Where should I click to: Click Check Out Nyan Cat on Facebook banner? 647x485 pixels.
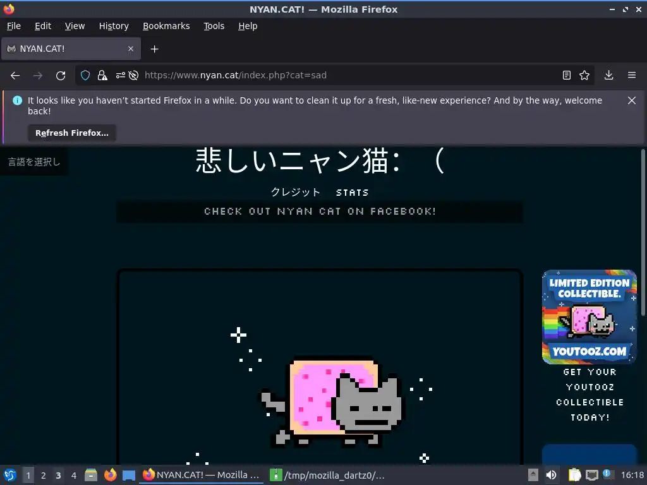320,212
